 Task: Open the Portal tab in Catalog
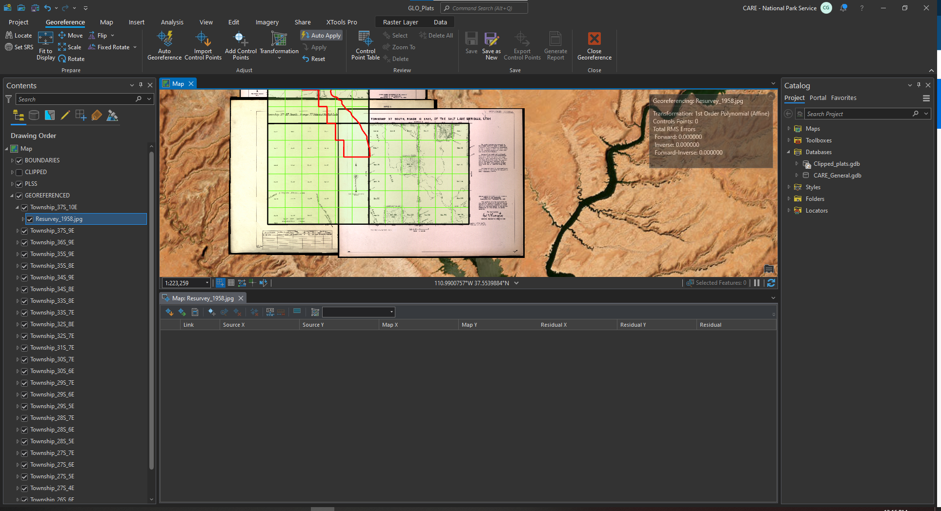point(818,98)
